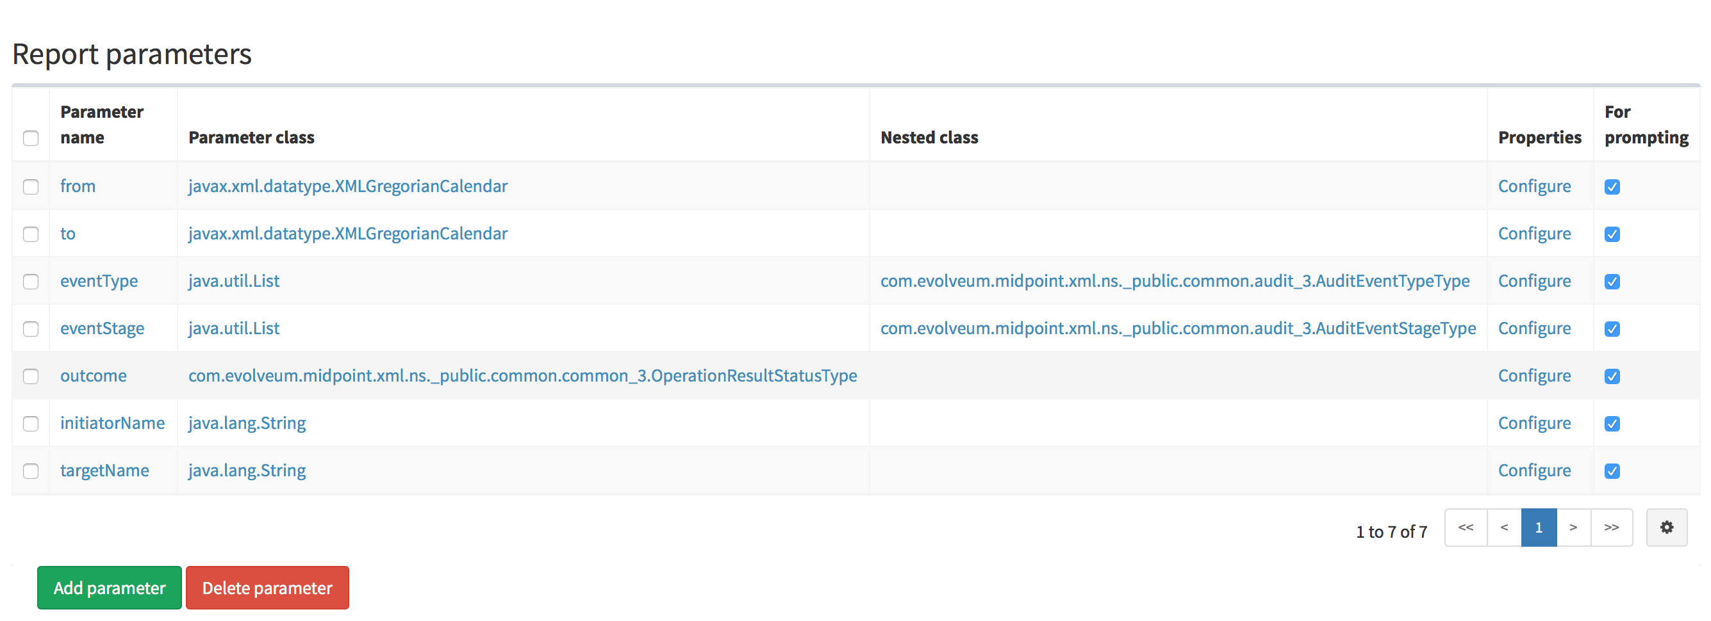
Task: Toggle For prompting for initiatorName
Action: point(1612,424)
